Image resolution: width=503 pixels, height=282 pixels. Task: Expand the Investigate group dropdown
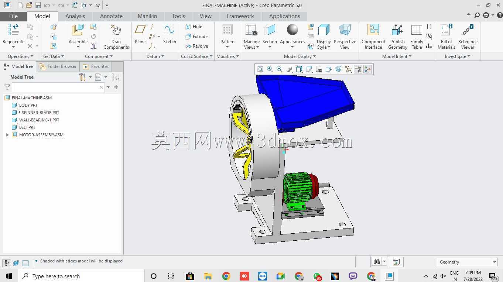pyautogui.click(x=458, y=56)
